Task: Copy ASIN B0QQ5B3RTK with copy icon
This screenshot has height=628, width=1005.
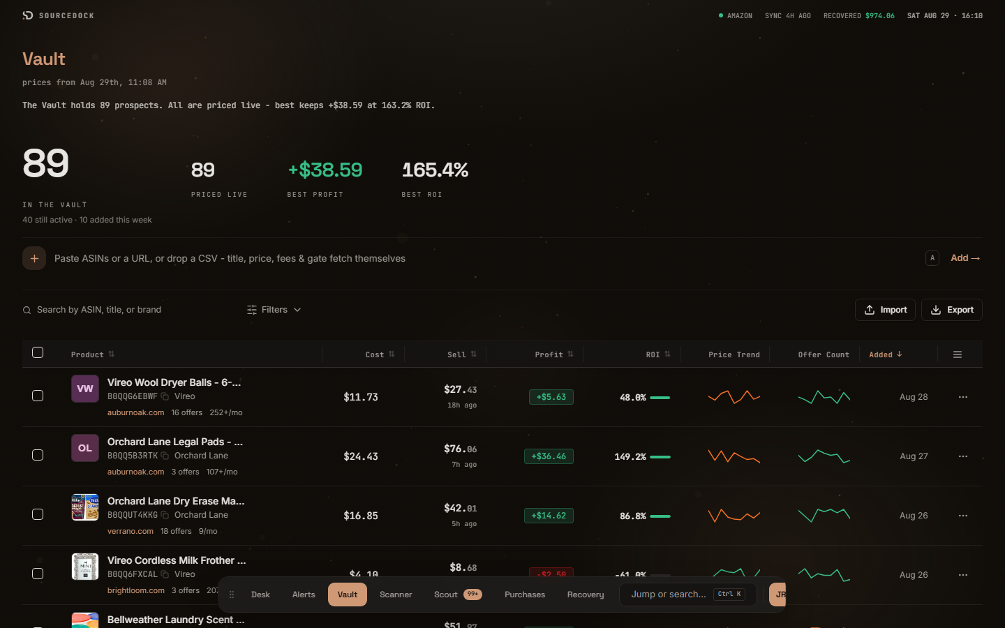Action: coord(165,456)
